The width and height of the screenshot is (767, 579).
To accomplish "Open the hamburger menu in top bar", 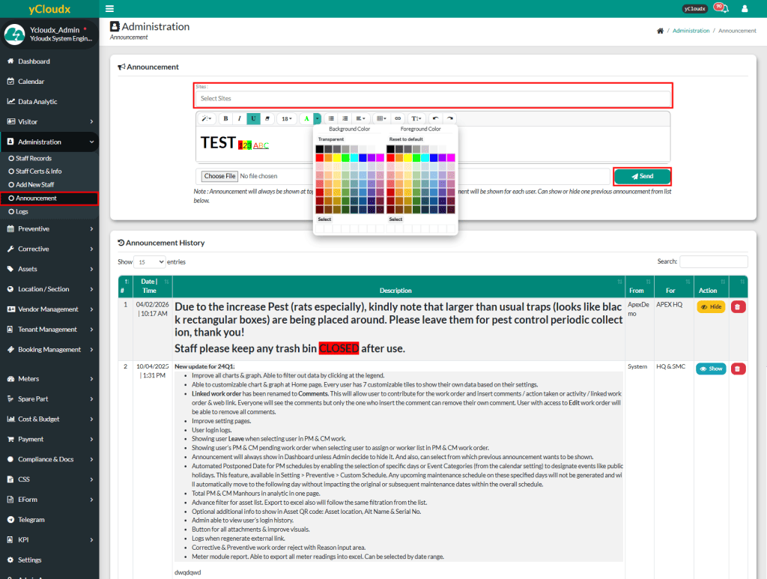I will pyautogui.click(x=110, y=8).
